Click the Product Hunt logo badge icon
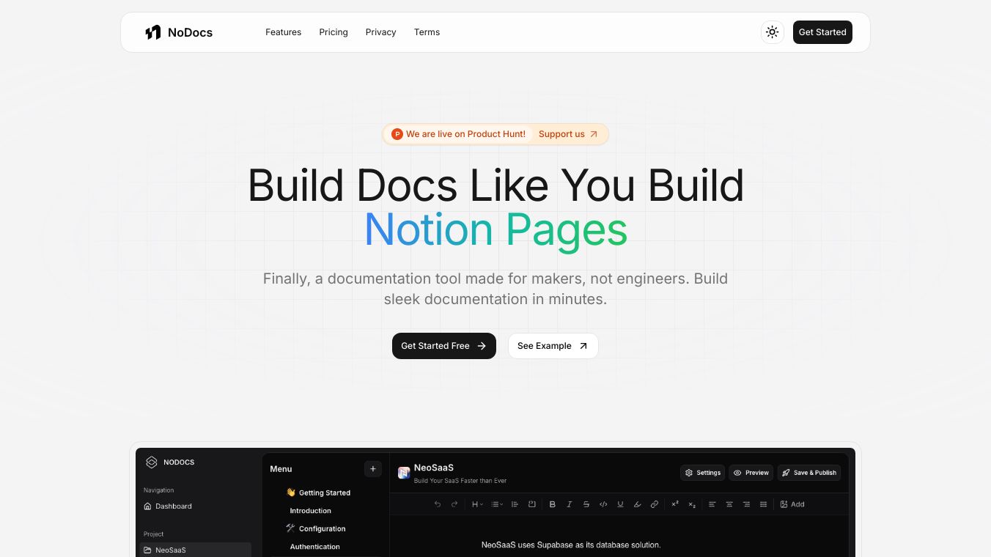Screen dimensions: 991x557 pyautogui.click(x=397, y=134)
